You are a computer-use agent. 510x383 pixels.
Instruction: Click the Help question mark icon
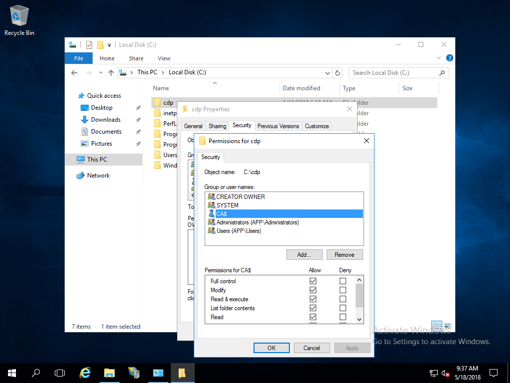click(x=449, y=58)
